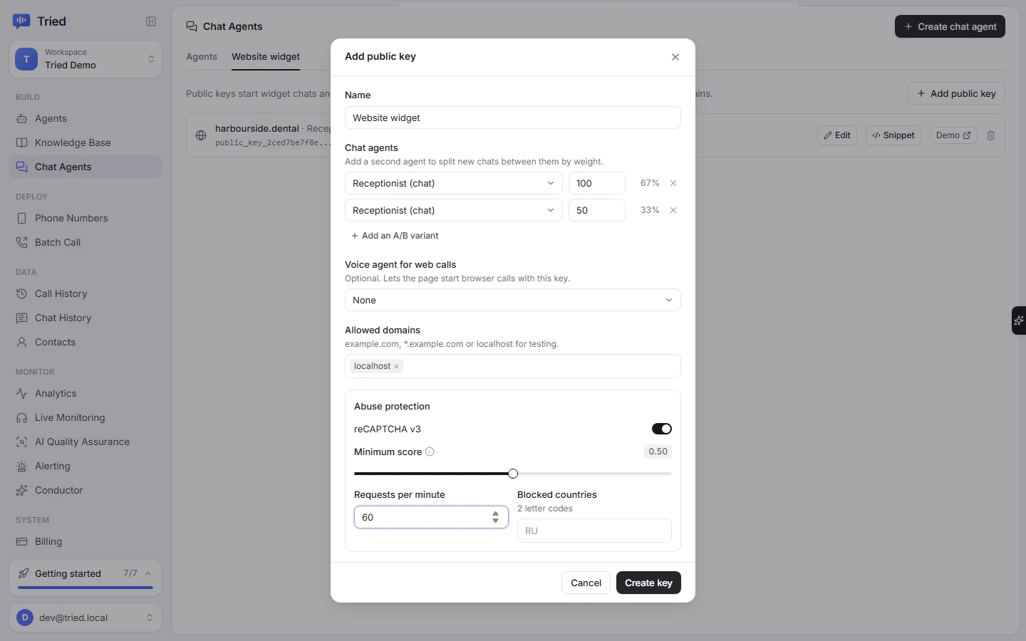This screenshot has height=641, width=1026.
Task: Adjust the Minimum score slider handle
Action: (x=513, y=474)
